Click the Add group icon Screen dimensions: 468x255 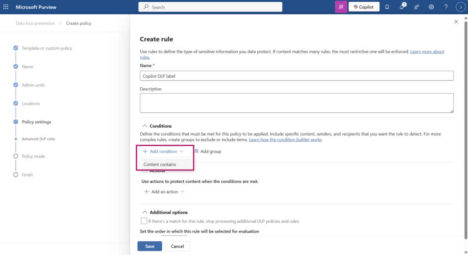coord(197,151)
